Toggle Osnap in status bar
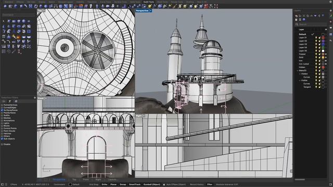 pyautogui.click(x=123, y=184)
